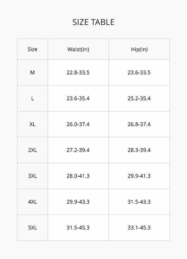This screenshot has width=187, height=259.
Task: Click the 4XL size row label
Action: (32, 202)
